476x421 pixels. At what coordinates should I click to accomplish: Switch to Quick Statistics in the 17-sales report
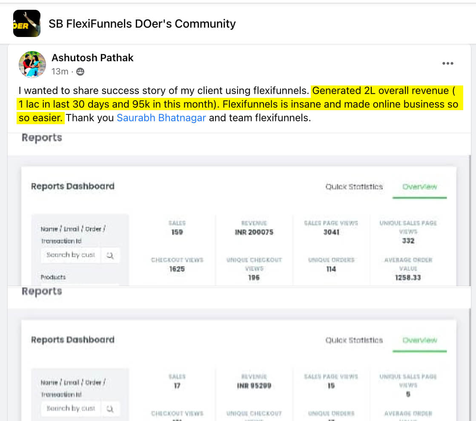[354, 340]
